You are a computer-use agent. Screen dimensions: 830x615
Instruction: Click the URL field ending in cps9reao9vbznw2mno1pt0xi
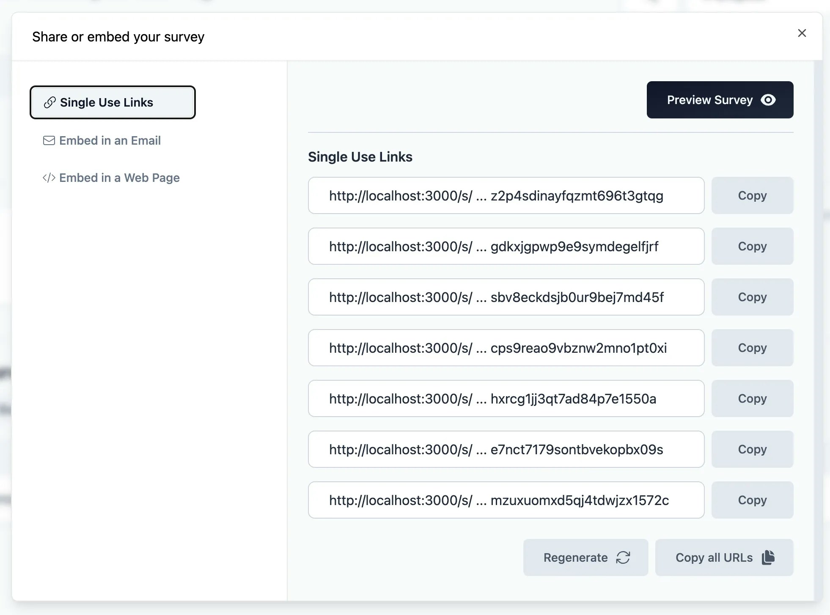pos(506,348)
